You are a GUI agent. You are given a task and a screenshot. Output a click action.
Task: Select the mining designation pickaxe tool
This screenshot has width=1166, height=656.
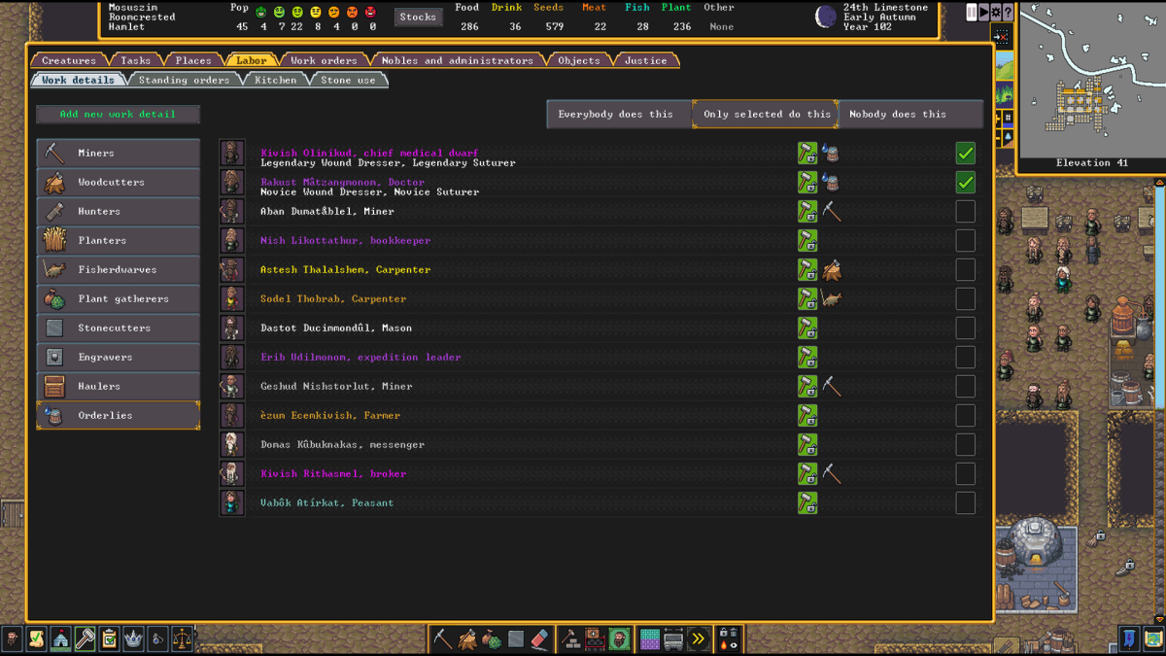[x=443, y=639]
